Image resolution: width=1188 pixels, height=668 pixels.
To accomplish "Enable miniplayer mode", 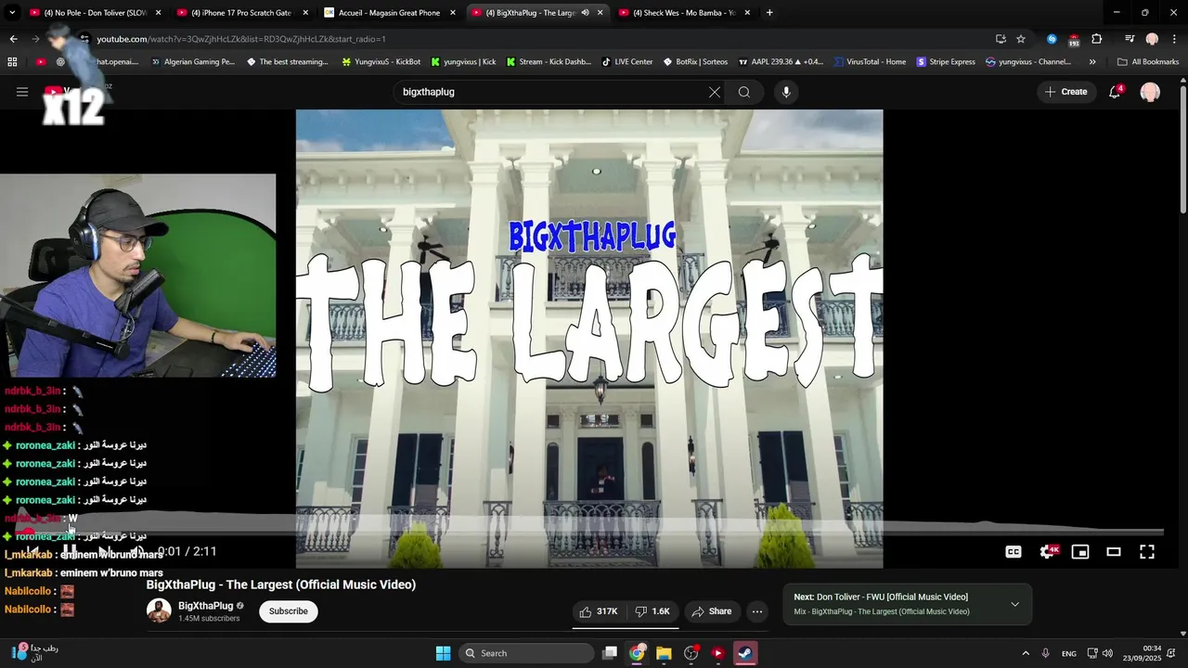I will [x=1080, y=552].
